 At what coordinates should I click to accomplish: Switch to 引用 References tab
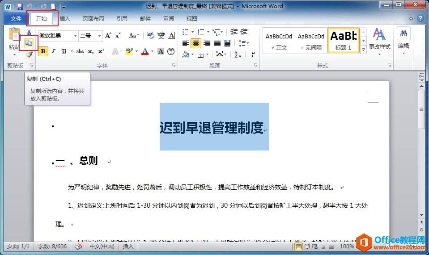pos(122,19)
